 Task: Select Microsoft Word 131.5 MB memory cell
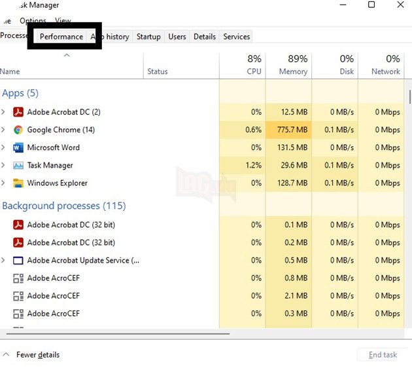pyautogui.click(x=288, y=147)
